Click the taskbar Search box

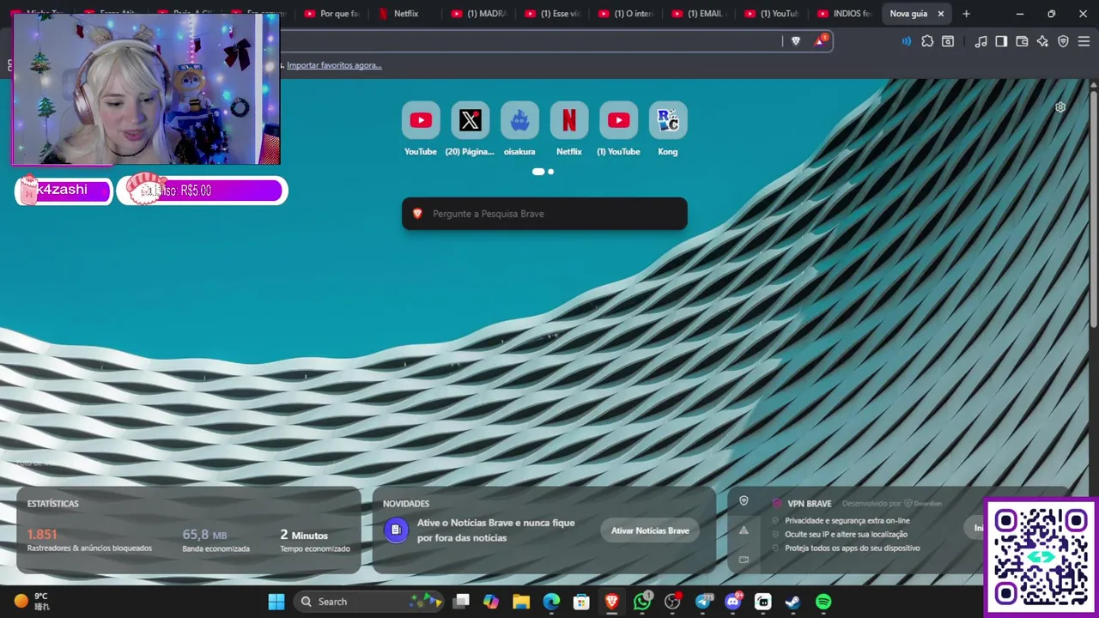tap(369, 602)
